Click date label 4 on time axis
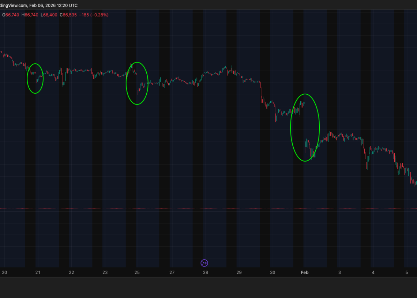417x298 pixels. (373, 272)
